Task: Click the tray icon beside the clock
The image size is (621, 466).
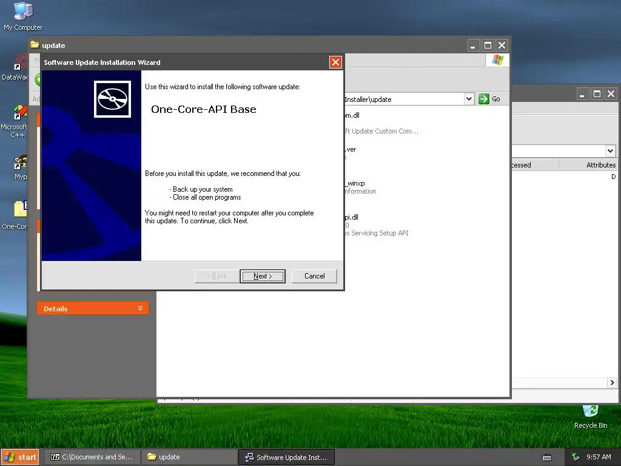Action: pos(576,457)
